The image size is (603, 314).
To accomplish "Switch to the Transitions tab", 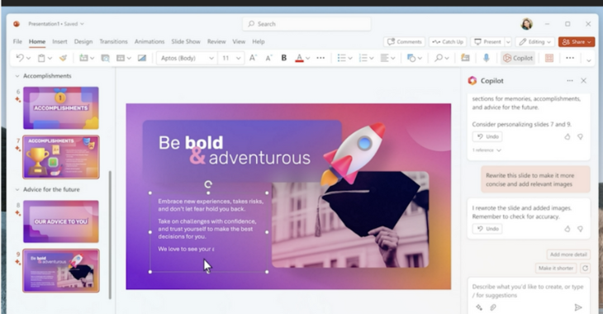I will (113, 41).
